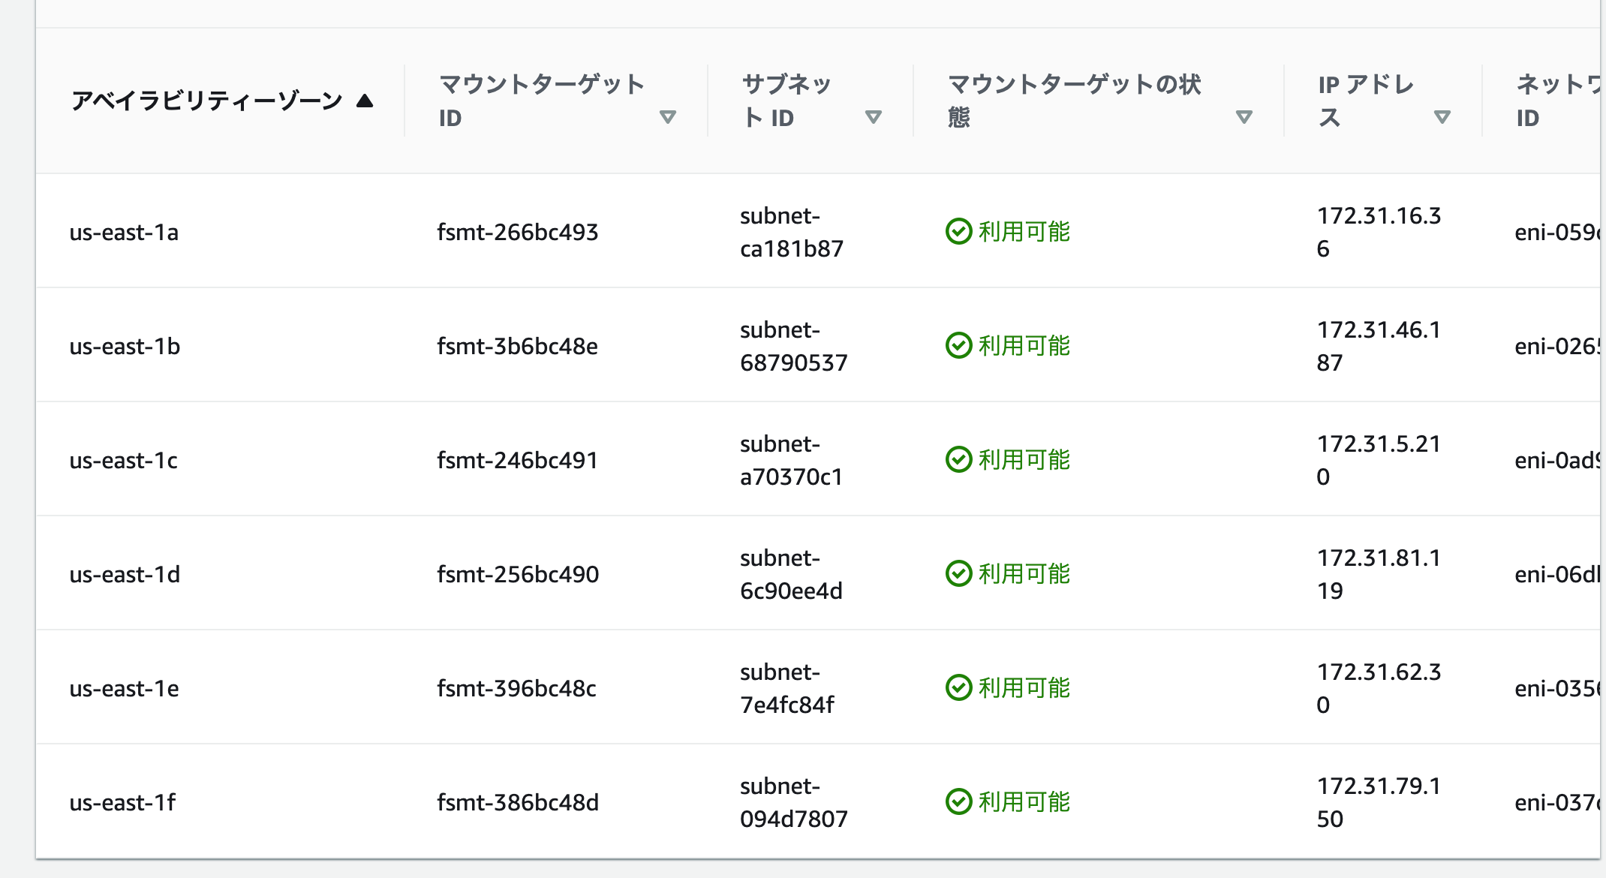1606x878 pixels.
Task: Click network interface eni-0ad in us-east-1c row
Action: [x=1557, y=461]
